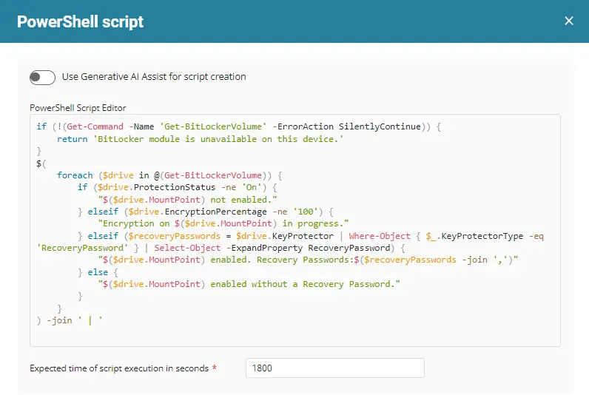Enable Generative AI Assist toggle
589x395 pixels.
tap(42, 78)
